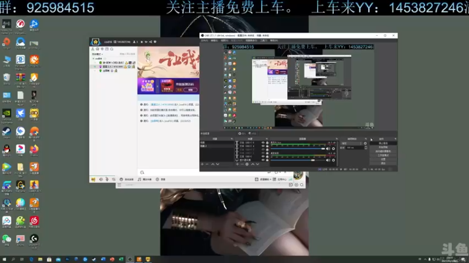
Task: Open the OBS 编辑 (Edit) menu
Action: point(215,40)
